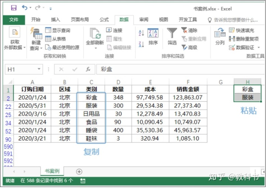The image size is (266, 188).
Task: Open the 文件 tab
Action: click(14, 20)
